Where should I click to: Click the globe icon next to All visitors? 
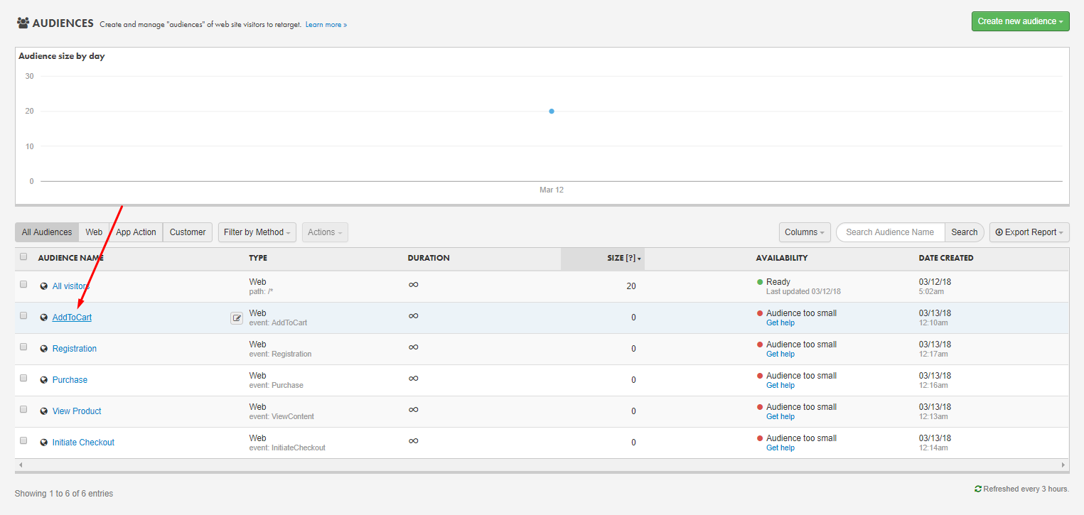(44, 286)
